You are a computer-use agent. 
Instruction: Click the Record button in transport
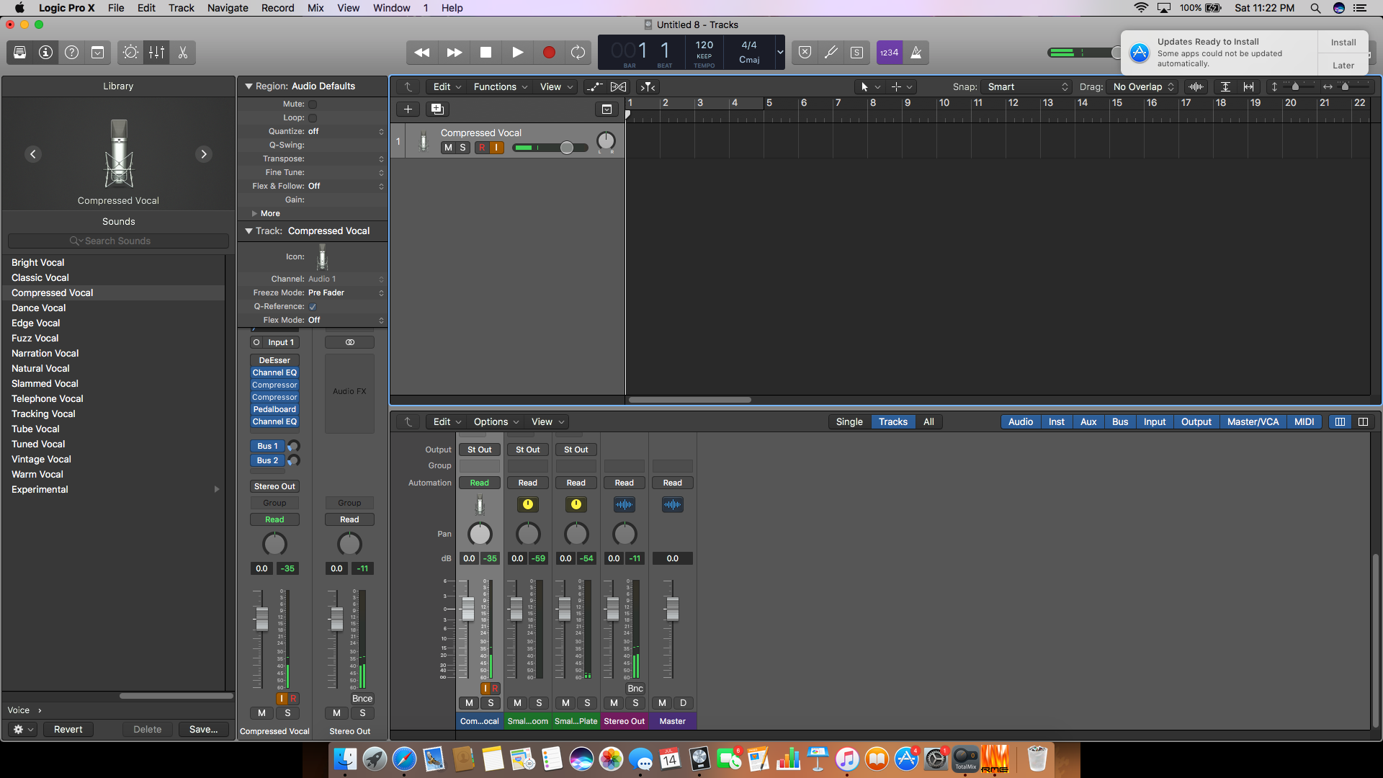[548, 53]
